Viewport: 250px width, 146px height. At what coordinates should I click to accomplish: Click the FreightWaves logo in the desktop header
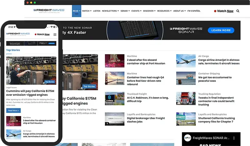(x=49, y=11)
